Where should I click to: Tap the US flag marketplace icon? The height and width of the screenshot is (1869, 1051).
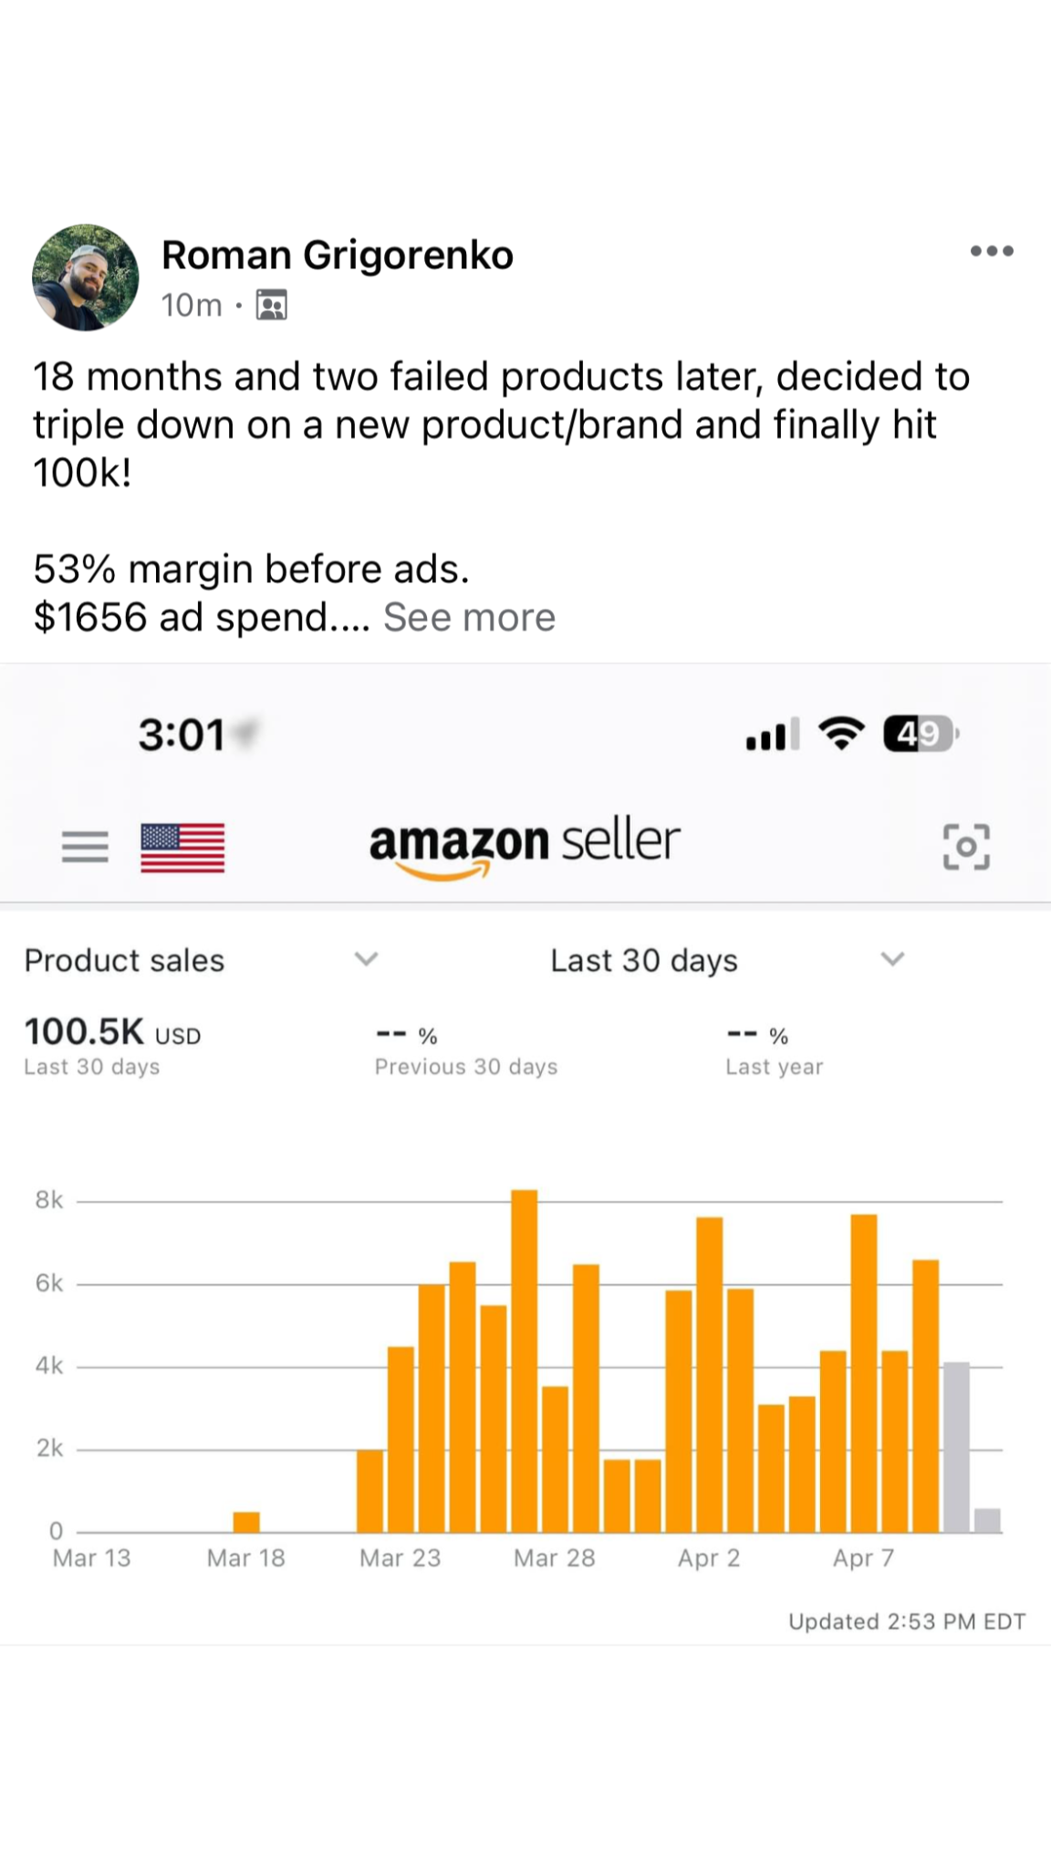click(182, 847)
